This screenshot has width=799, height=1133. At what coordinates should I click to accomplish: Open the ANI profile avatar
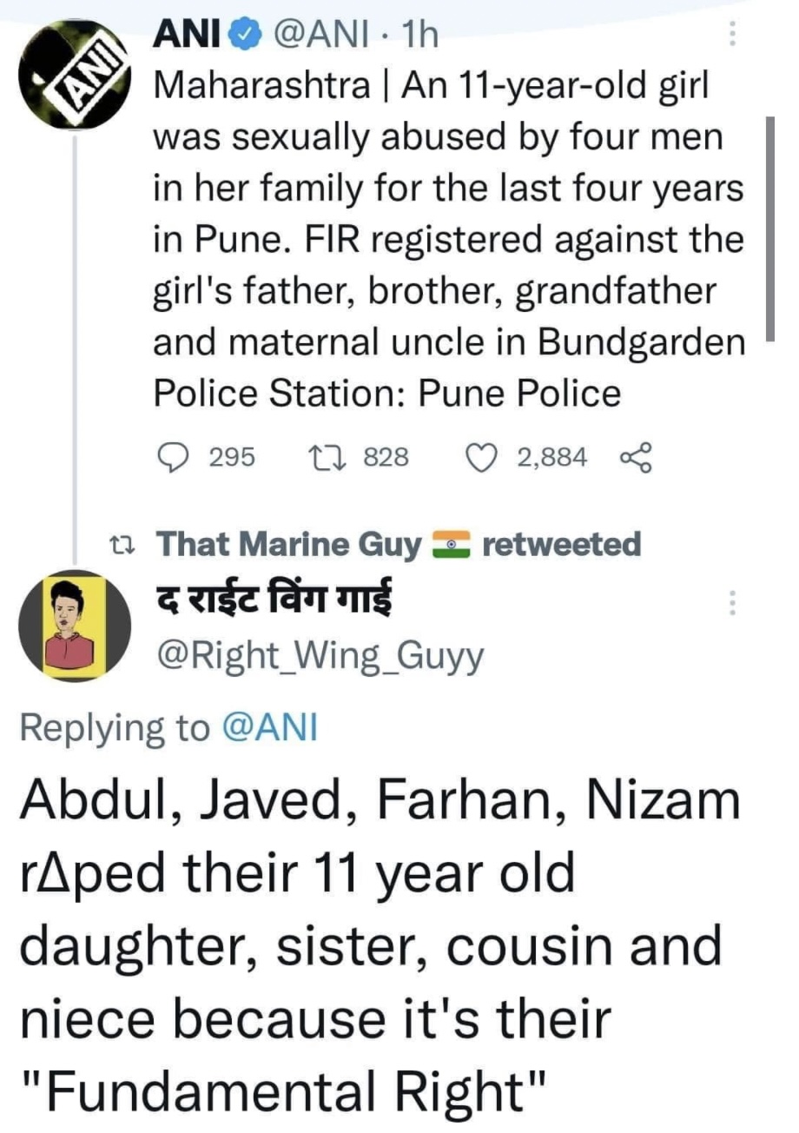coord(74,75)
